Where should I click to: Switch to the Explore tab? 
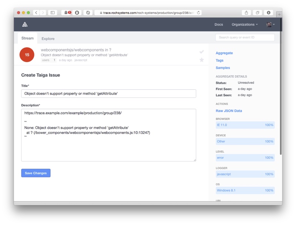(48, 39)
